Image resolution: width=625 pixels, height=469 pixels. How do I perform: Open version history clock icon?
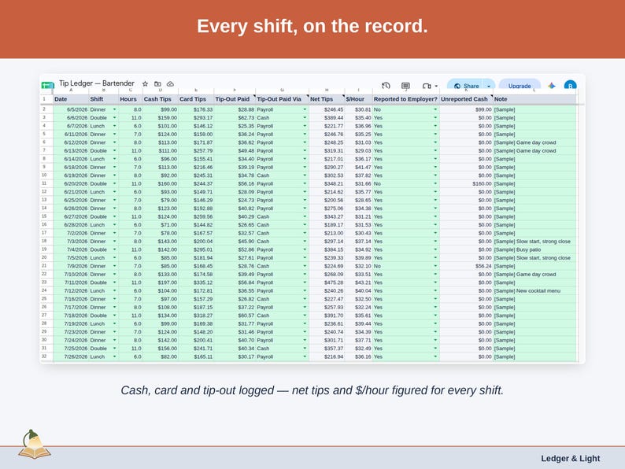386,85
